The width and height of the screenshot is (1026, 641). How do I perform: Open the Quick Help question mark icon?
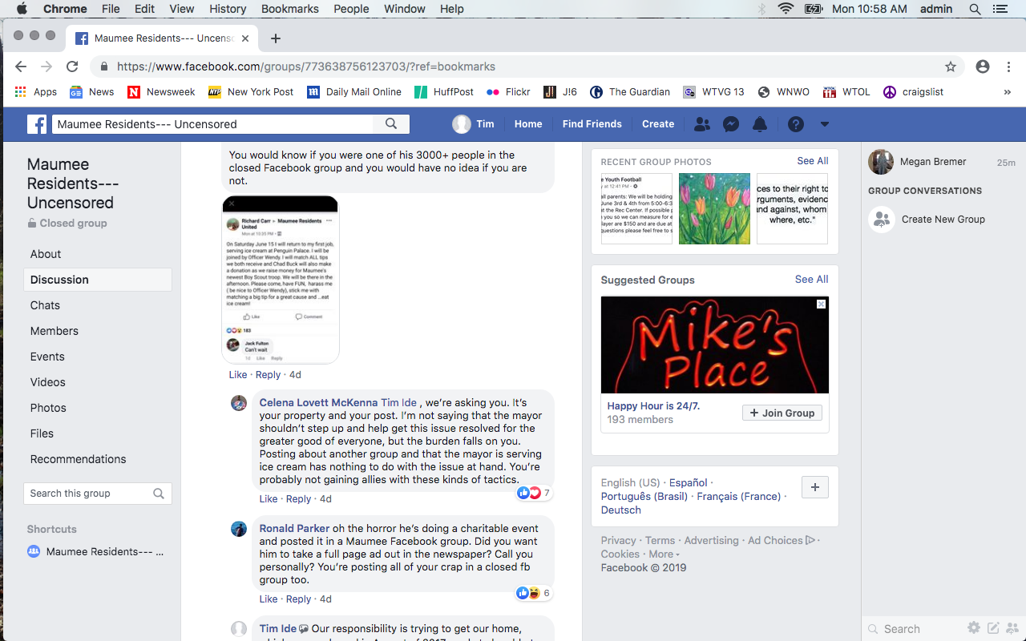(795, 124)
